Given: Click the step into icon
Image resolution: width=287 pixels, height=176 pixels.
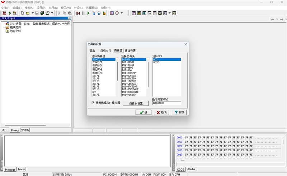Looking at the screenshot, I should pos(94,13).
